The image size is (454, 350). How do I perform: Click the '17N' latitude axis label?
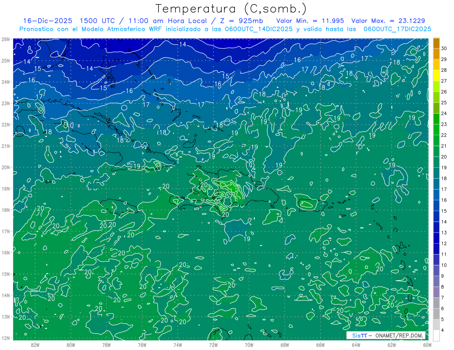[x=5, y=231]
